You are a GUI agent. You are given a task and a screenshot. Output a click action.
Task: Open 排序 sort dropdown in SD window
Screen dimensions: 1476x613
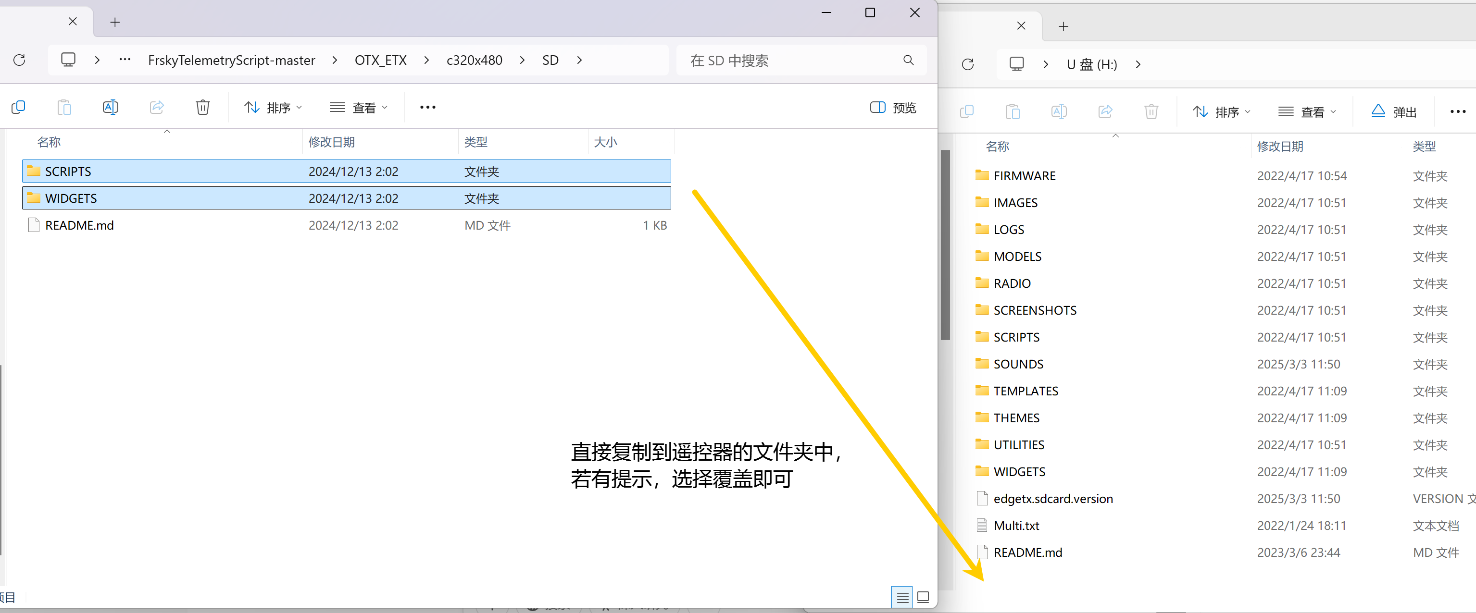[273, 108]
